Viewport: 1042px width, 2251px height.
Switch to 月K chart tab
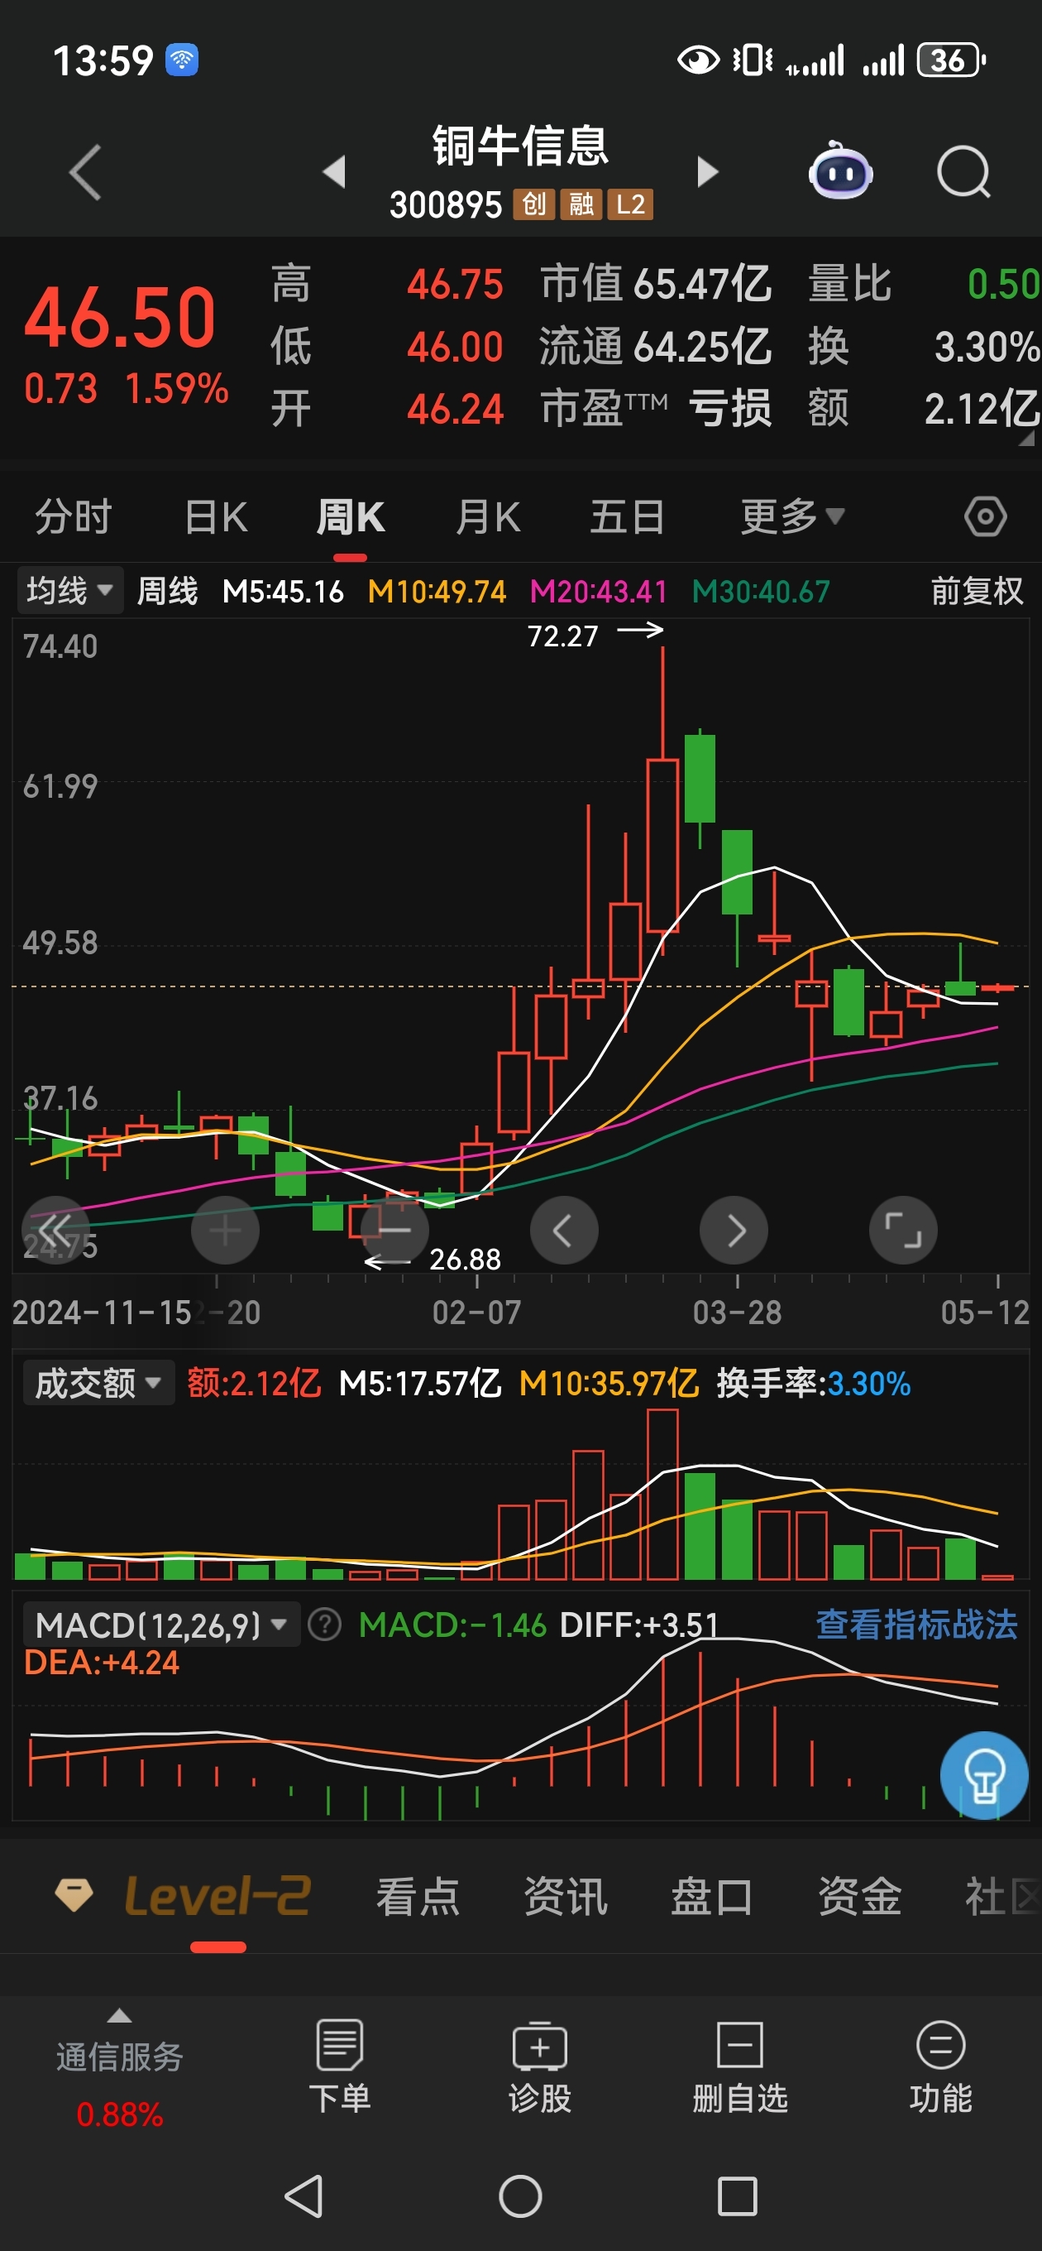[487, 516]
